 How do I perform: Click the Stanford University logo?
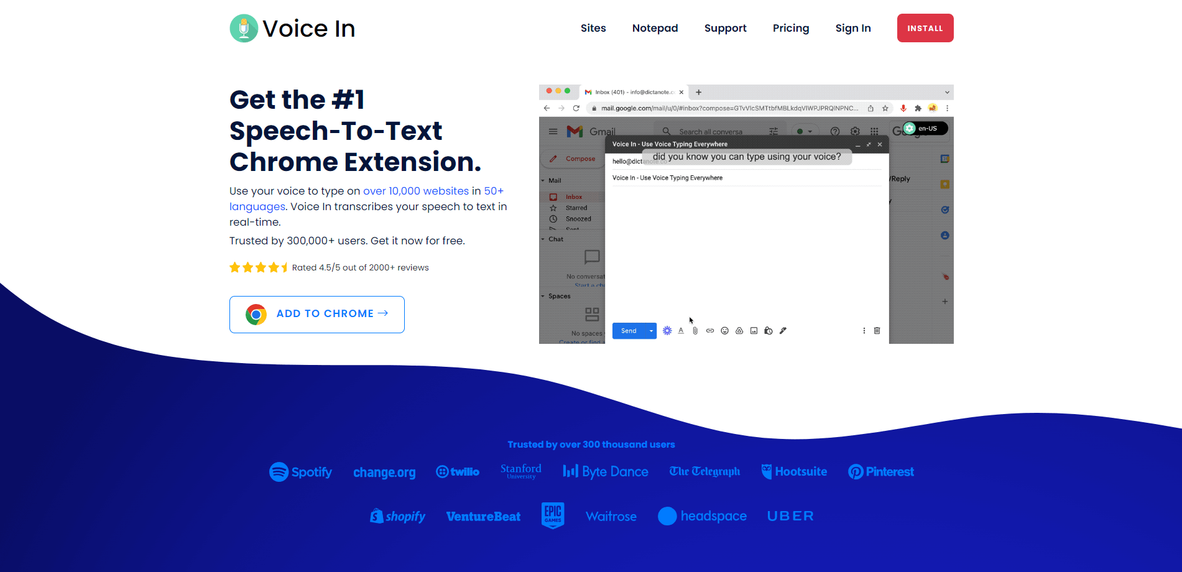521,471
